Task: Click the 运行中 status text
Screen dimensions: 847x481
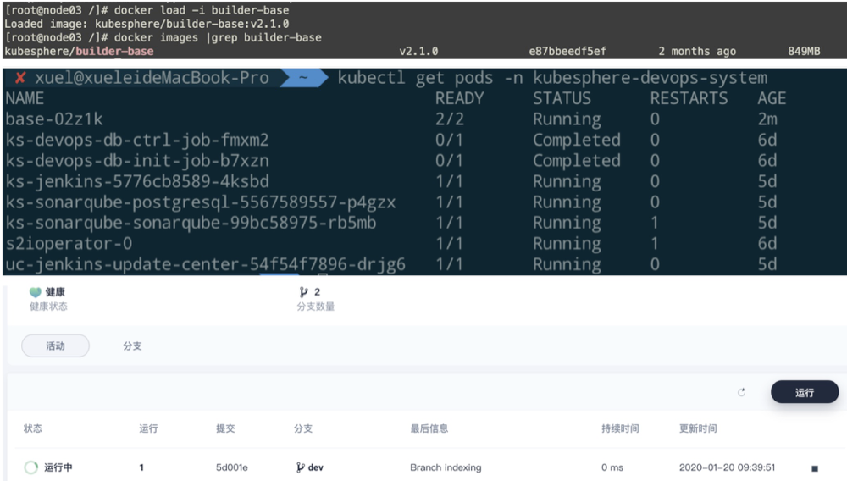Action: click(58, 467)
